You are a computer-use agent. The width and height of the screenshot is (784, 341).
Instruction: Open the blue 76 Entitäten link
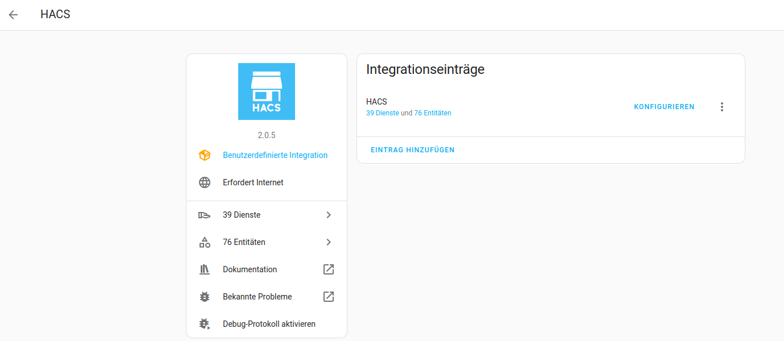(433, 113)
